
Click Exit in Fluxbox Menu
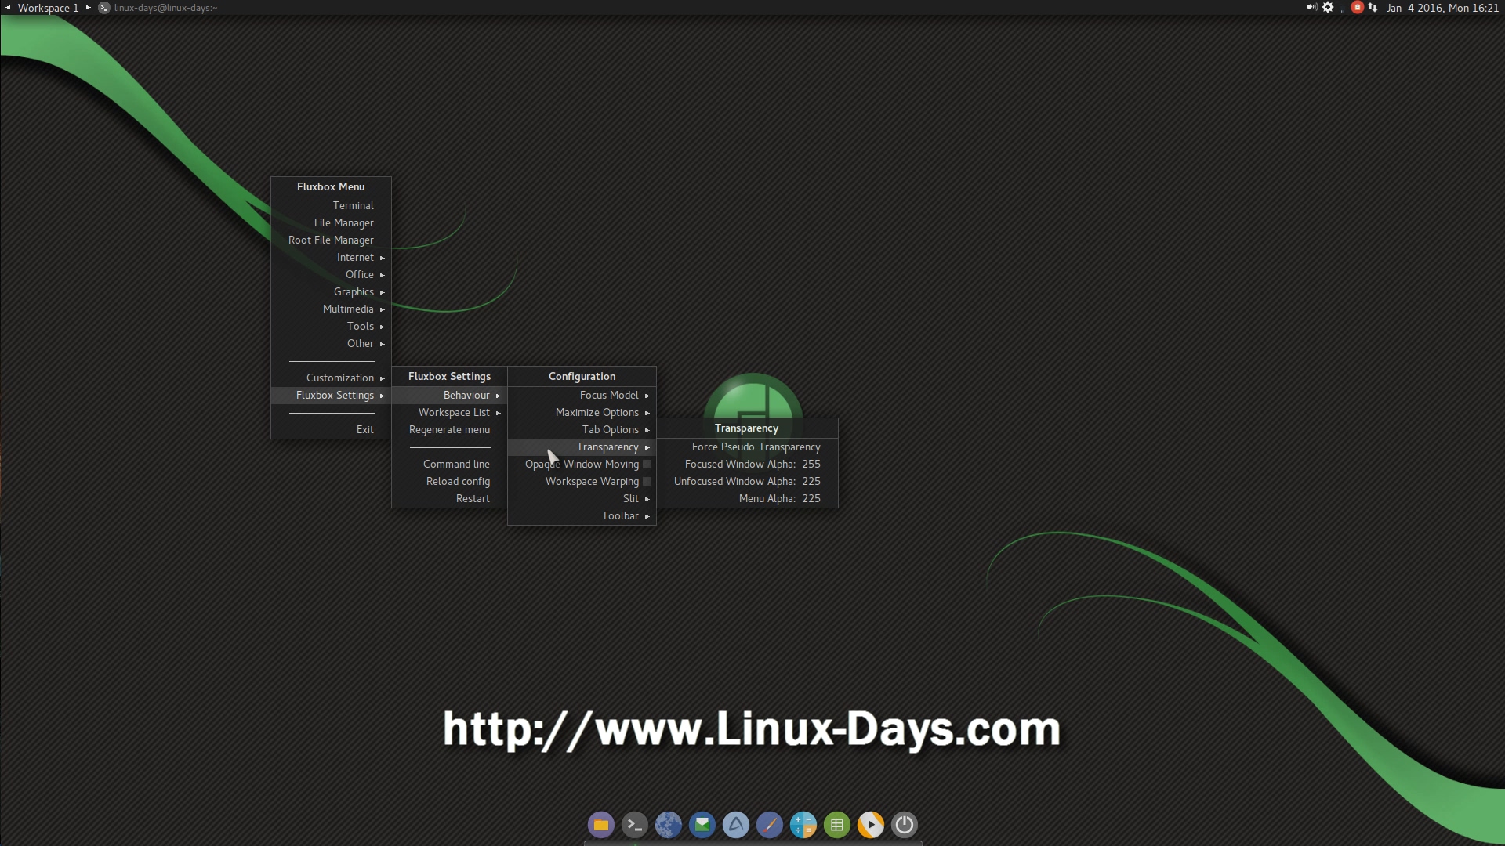pos(331,429)
